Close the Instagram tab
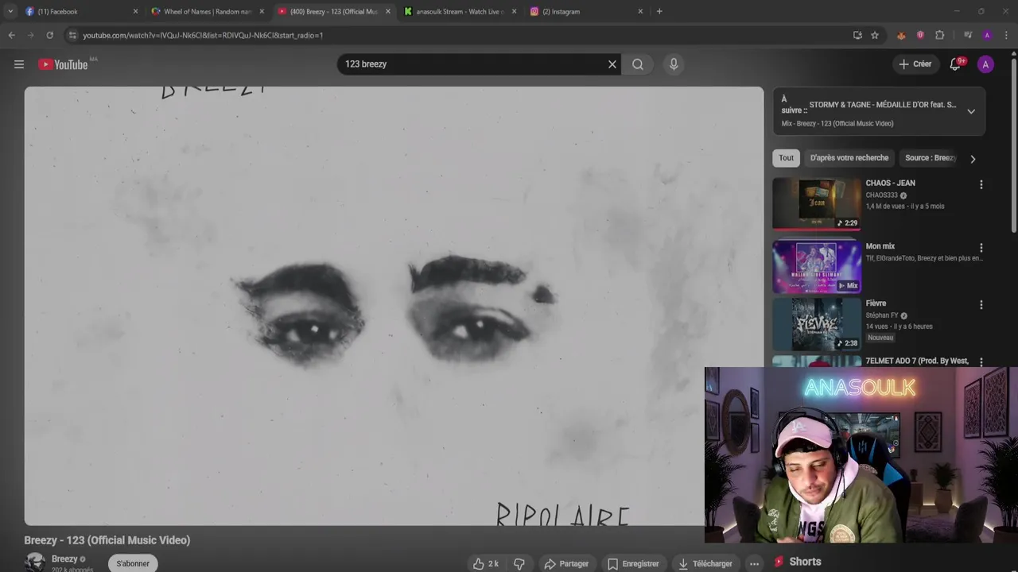 (x=640, y=12)
